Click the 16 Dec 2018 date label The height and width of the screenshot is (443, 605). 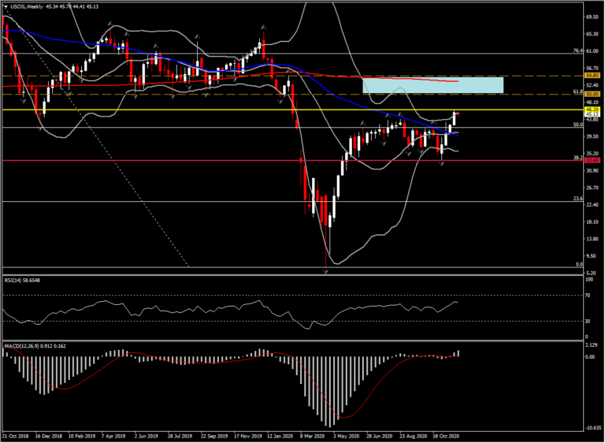pos(47,435)
